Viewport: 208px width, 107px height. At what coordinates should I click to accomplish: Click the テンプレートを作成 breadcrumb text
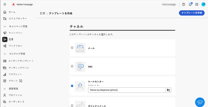(61, 13)
